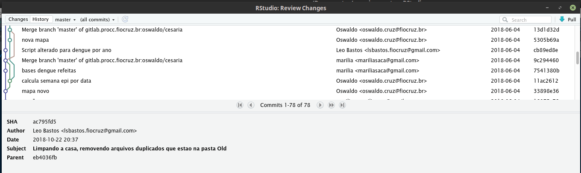Image resolution: width=581 pixels, height=173 pixels.
Task: Click the refresh icon in toolbar
Action: (x=125, y=19)
